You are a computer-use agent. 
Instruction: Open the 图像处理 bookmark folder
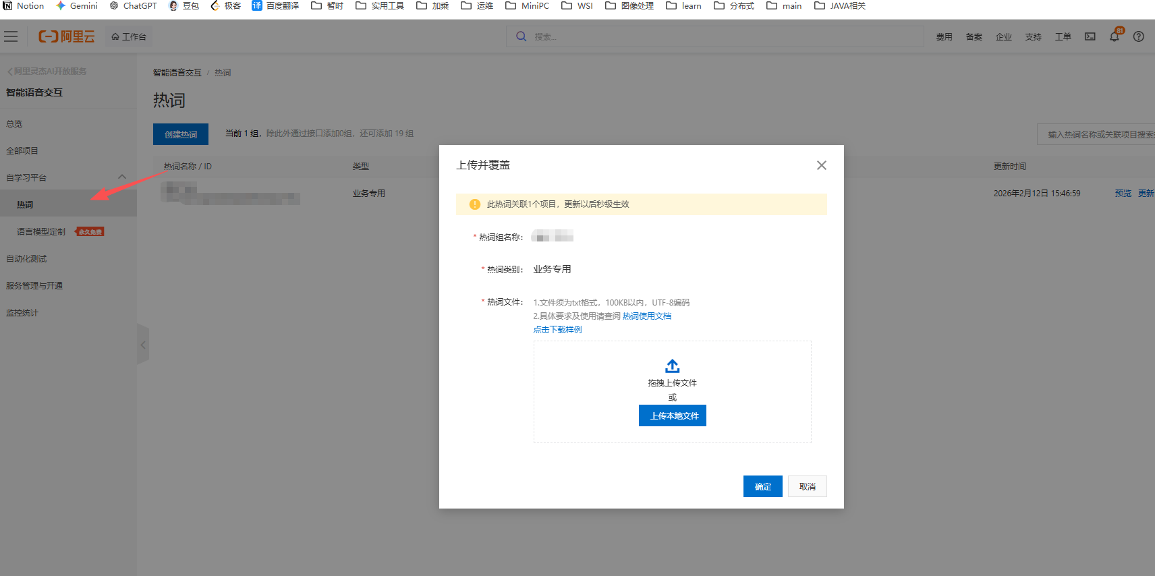[629, 6]
